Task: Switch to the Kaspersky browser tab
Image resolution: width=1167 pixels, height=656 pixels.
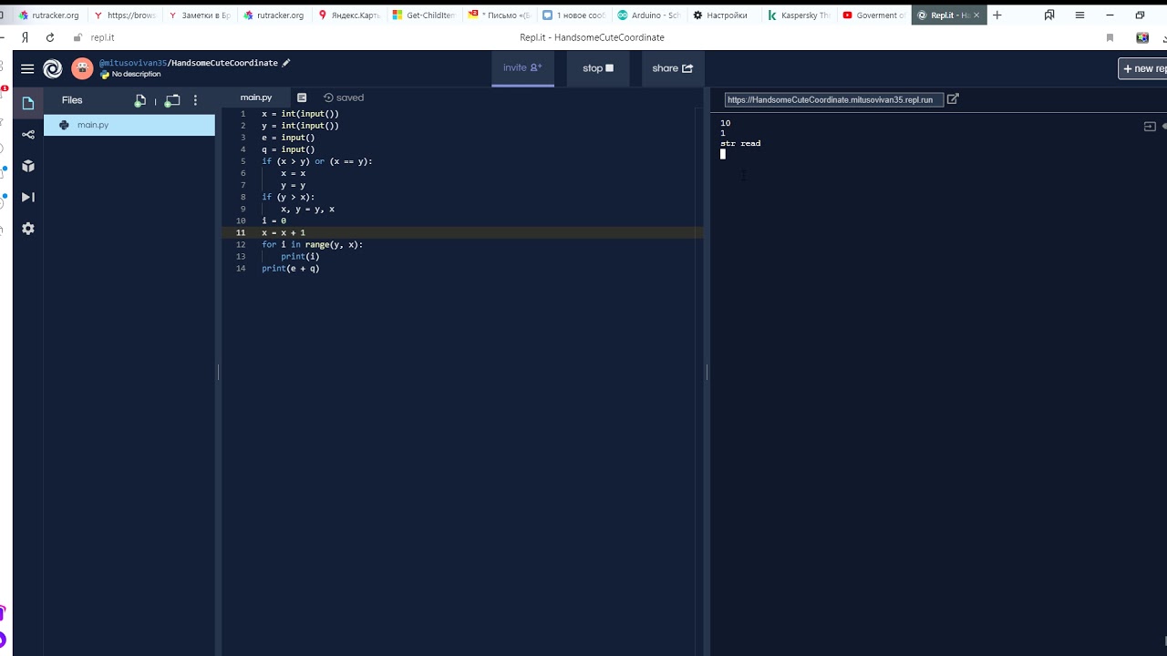Action: (798, 15)
